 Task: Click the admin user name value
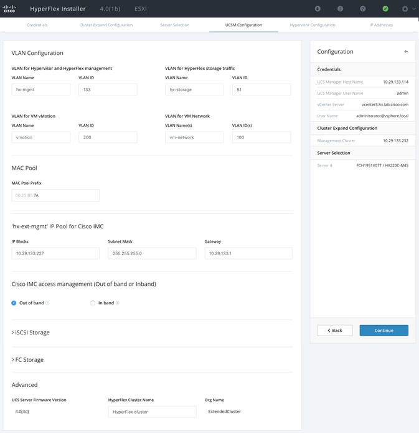coord(402,94)
